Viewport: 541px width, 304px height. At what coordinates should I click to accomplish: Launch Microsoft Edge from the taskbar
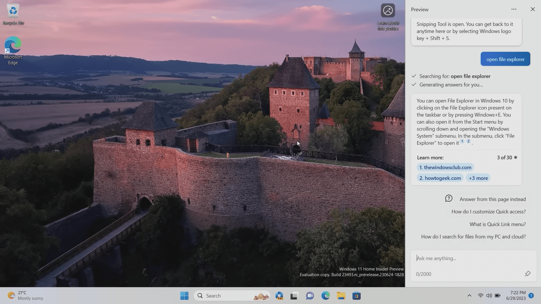coord(325,296)
